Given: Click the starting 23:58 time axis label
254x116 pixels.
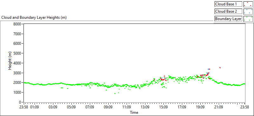Looking at the screenshot, I should click(x=24, y=107).
